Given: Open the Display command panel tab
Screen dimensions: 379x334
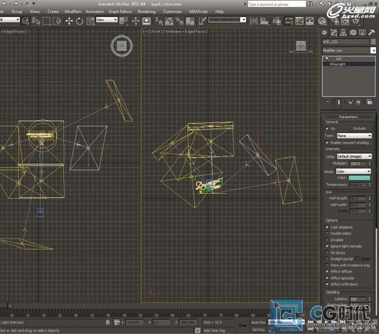Looking at the screenshot, I should (362, 32).
